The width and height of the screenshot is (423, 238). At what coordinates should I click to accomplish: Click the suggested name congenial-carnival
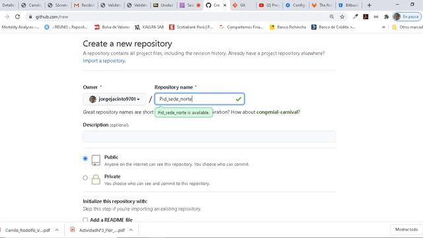[x=278, y=112]
